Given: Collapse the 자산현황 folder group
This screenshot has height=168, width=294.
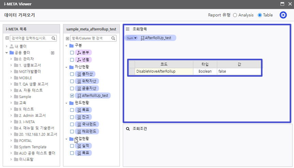Looking at the screenshot, I should [x=66, y=67].
